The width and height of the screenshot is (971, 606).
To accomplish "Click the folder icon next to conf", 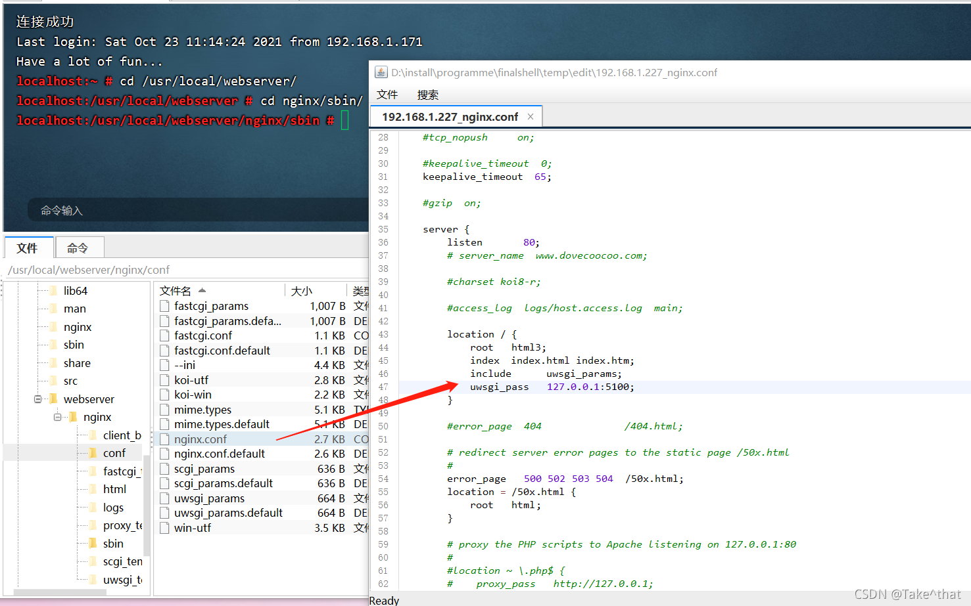I will click(x=93, y=452).
